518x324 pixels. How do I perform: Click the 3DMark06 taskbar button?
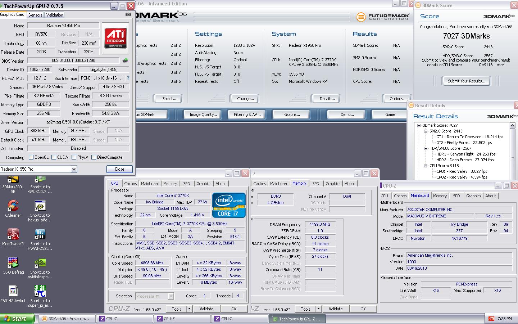click(x=67, y=319)
